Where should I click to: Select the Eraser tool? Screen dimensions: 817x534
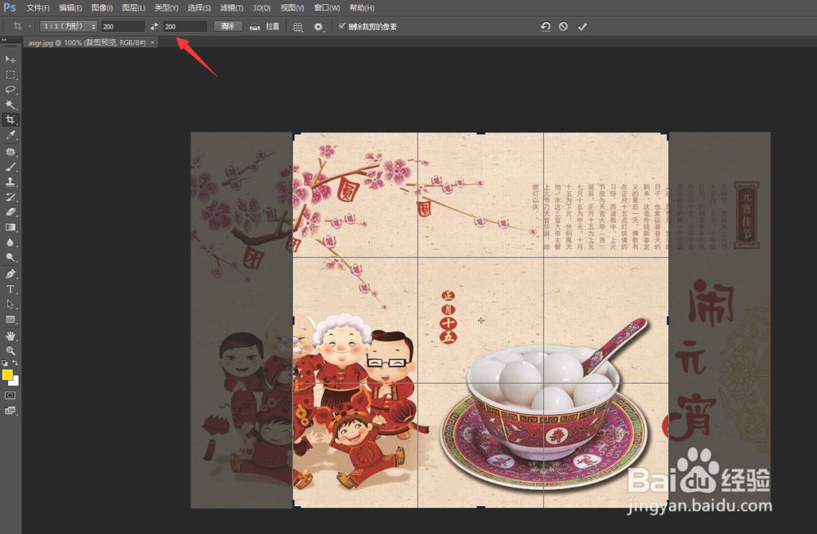[10, 212]
